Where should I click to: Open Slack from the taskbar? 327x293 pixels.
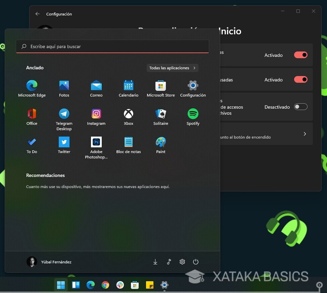[120, 285]
